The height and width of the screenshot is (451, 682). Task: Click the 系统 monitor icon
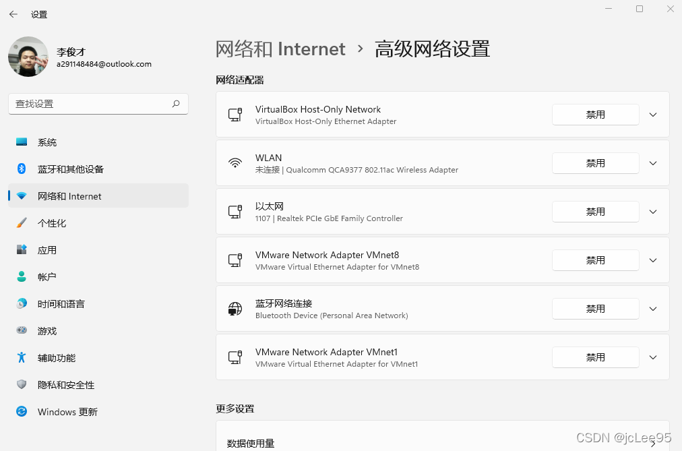[x=22, y=142]
